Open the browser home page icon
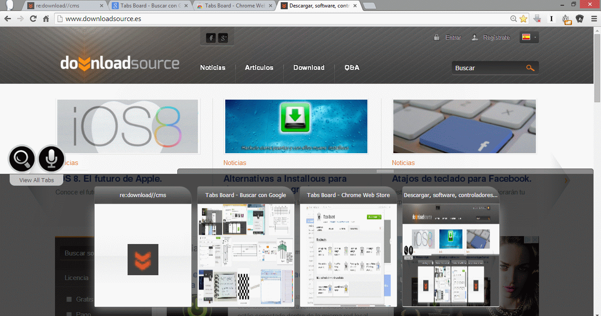601x316 pixels. pyautogui.click(x=46, y=19)
